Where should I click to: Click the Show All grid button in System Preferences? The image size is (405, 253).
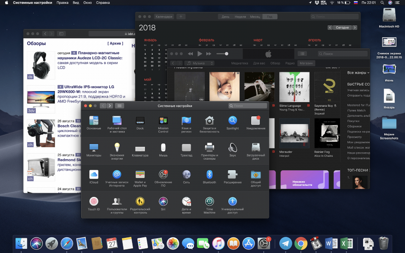(x=119, y=106)
